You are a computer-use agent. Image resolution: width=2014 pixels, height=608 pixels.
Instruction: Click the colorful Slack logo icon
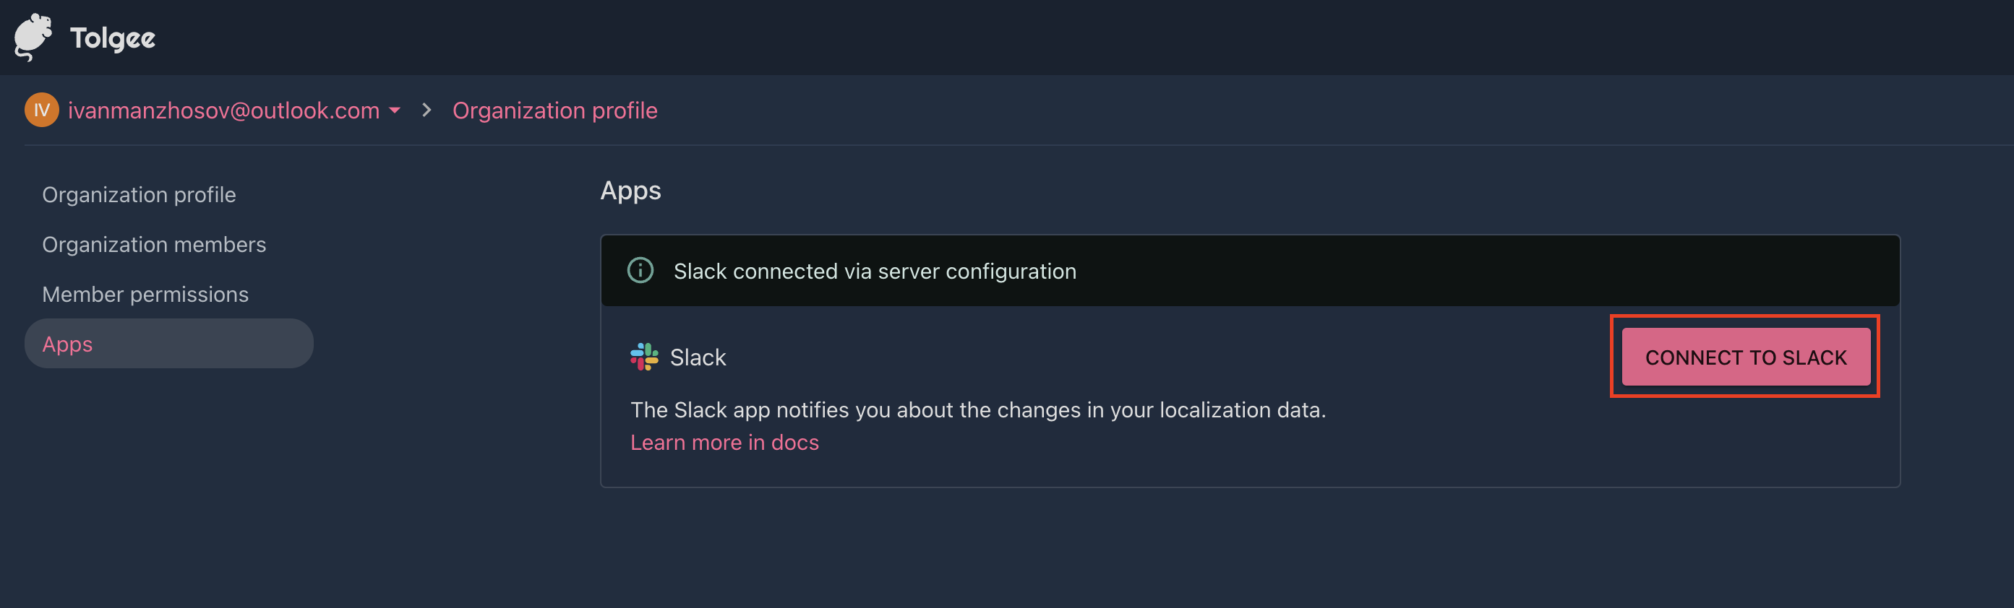click(x=644, y=357)
